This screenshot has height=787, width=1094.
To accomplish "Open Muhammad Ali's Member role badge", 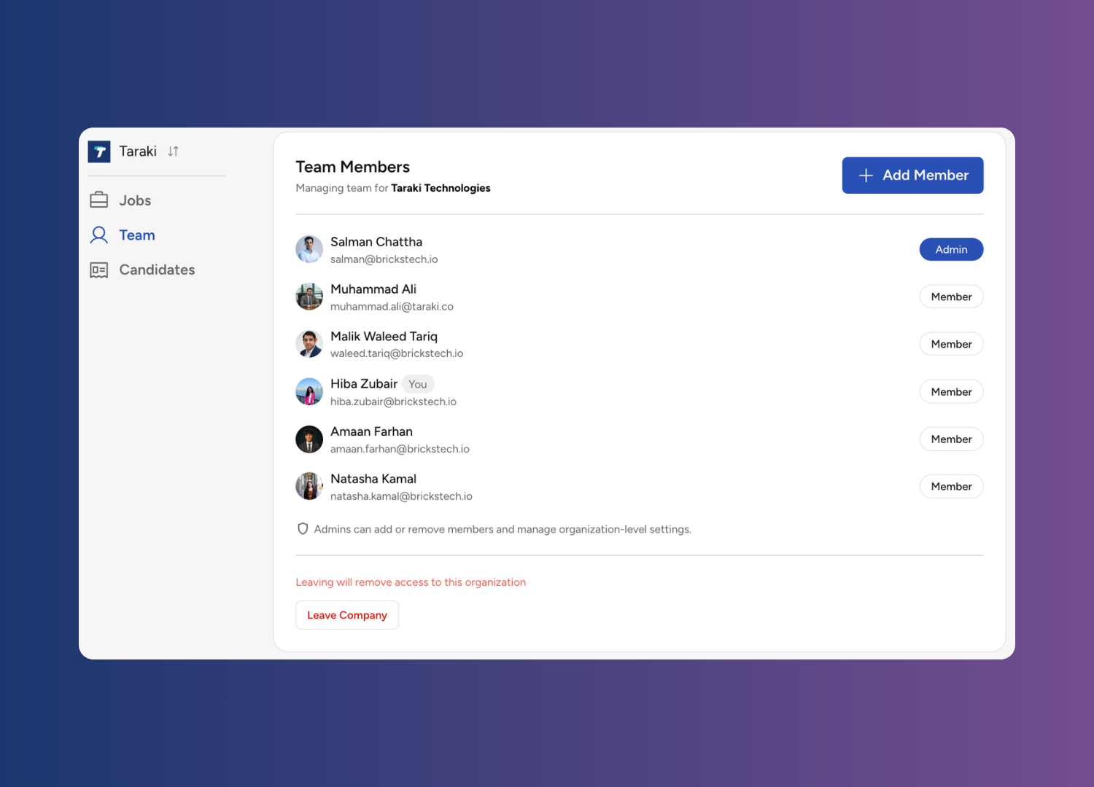I will pos(951,297).
